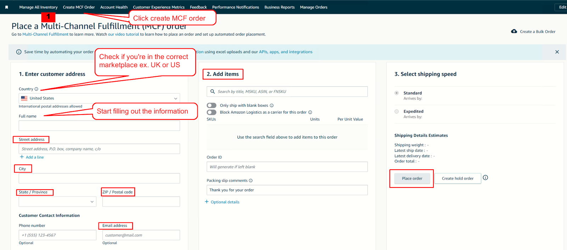This screenshot has height=250, width=567.
Task: Click info icon beside Only ship with blank boxes
Action: click(272, 105)
